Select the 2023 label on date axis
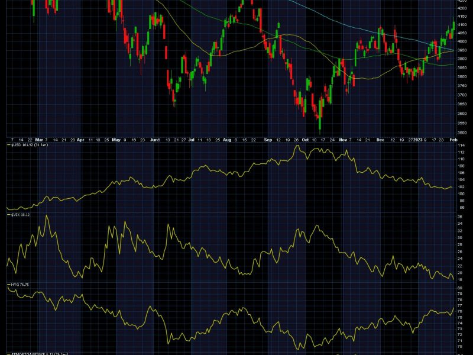Image resolution: width=473 pixels, height=355 pixels. coord(418,140)
